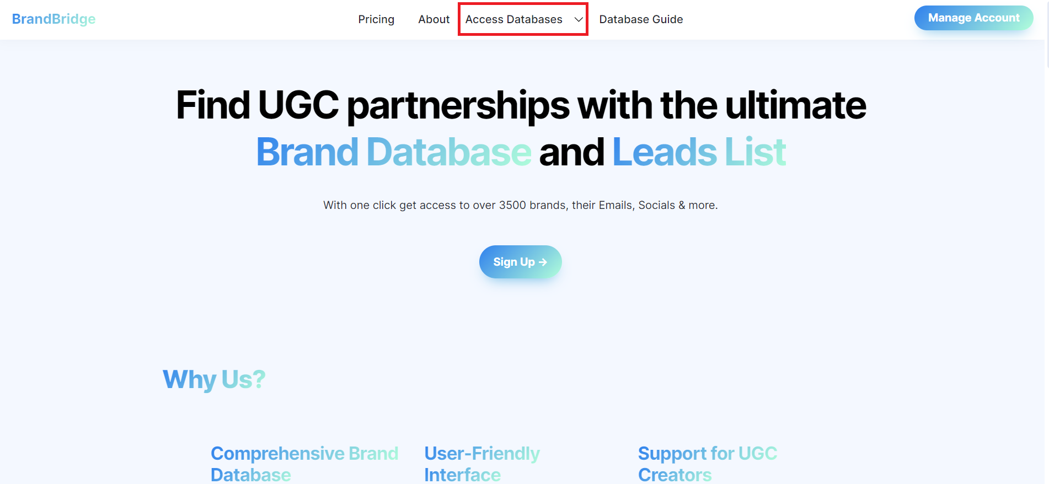Select the Comprehensive Brand Database heading

click(x=304, y=464)
